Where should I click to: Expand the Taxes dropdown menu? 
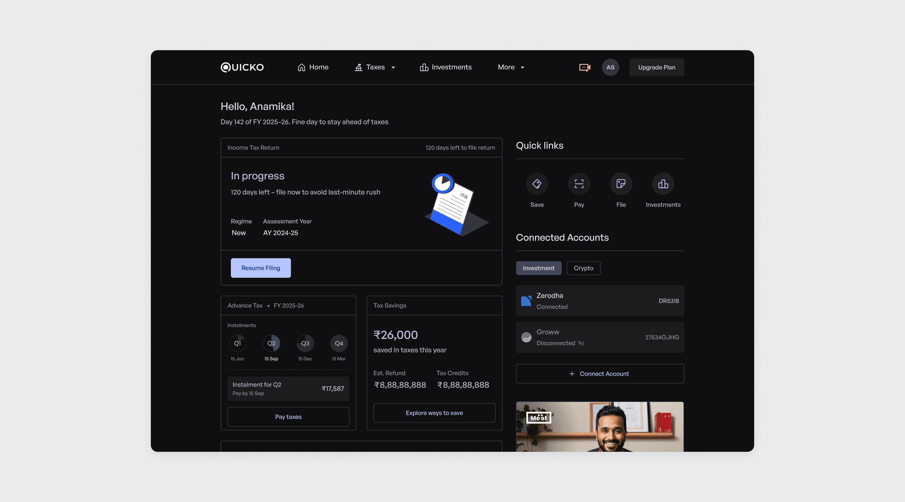pos(375,67)
